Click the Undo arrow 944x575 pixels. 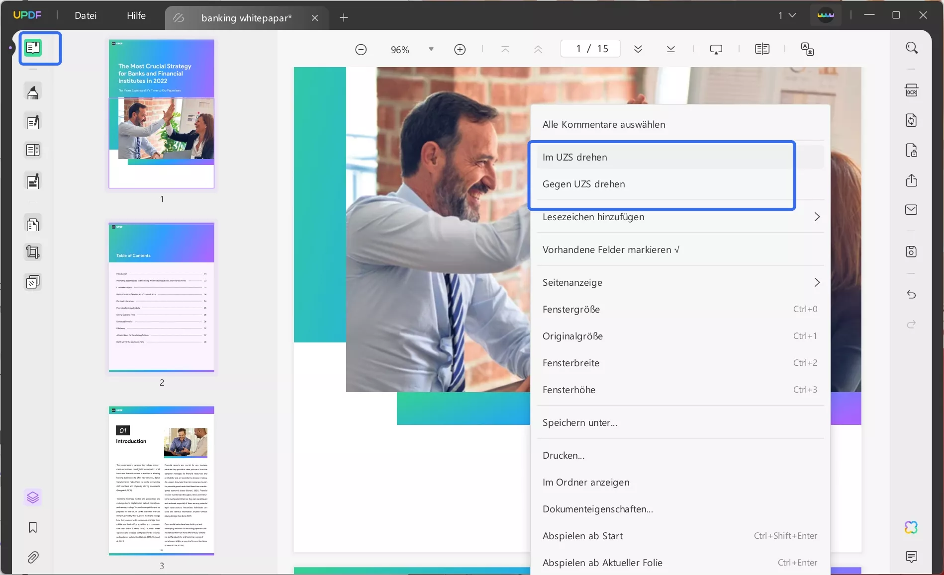click(912, 294)
